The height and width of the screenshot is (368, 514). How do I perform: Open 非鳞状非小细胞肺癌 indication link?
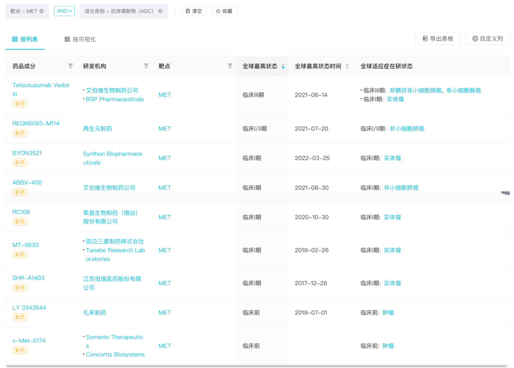(x=415, y=90)
